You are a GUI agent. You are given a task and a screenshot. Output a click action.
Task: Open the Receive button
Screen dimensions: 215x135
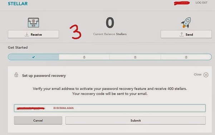pos(33,34)
